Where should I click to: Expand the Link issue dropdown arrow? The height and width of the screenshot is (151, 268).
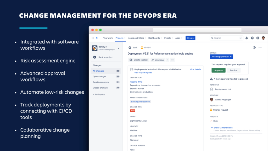167,60
